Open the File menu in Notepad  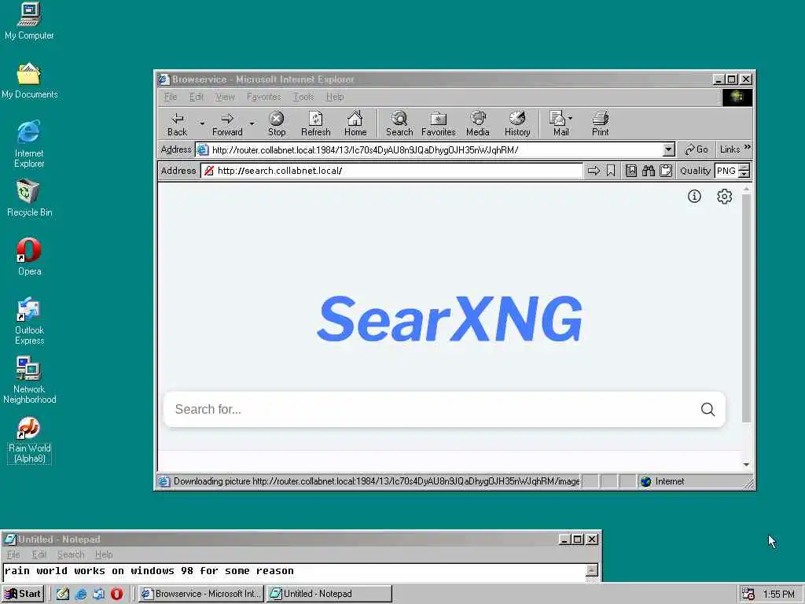coord(13,554)
